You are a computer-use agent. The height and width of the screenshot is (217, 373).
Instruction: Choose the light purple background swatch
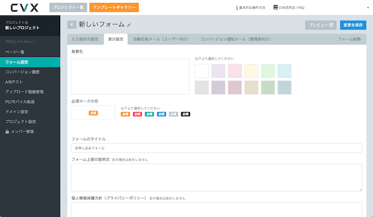pos(219,71)
